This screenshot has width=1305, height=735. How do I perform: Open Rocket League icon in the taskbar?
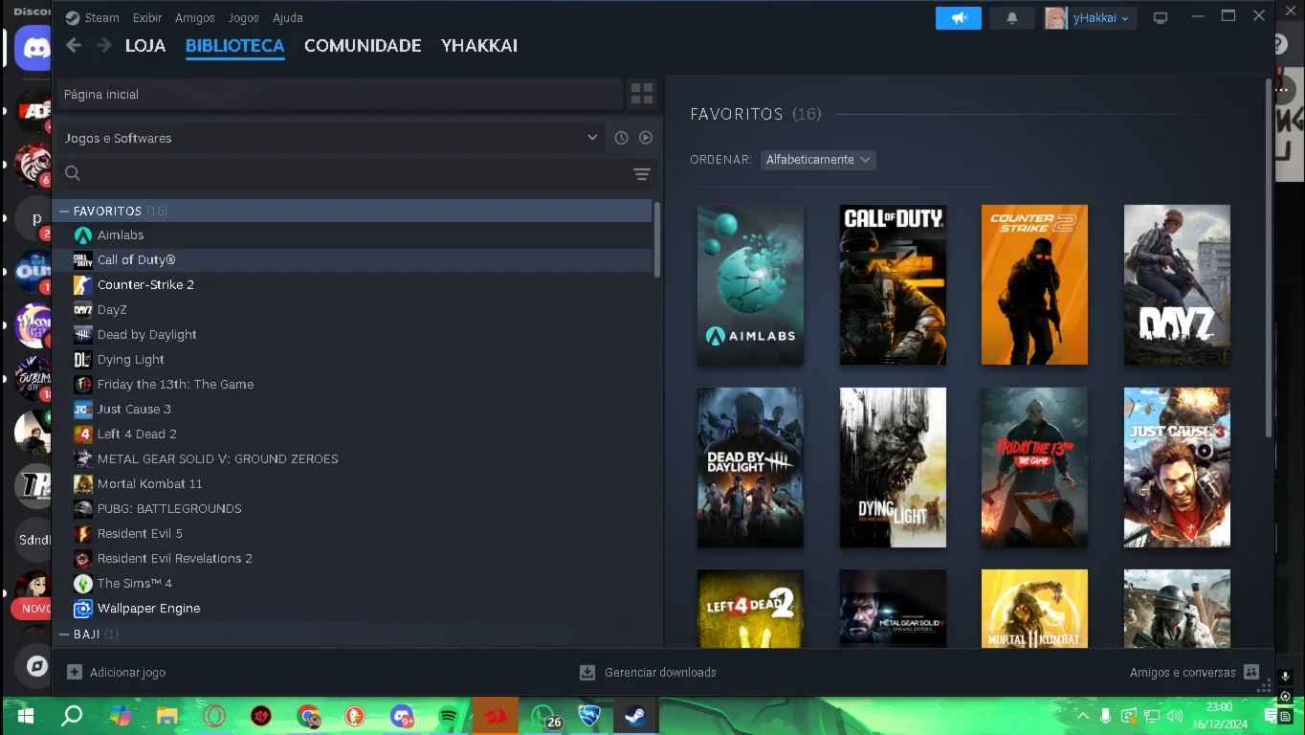click(588, 716)
